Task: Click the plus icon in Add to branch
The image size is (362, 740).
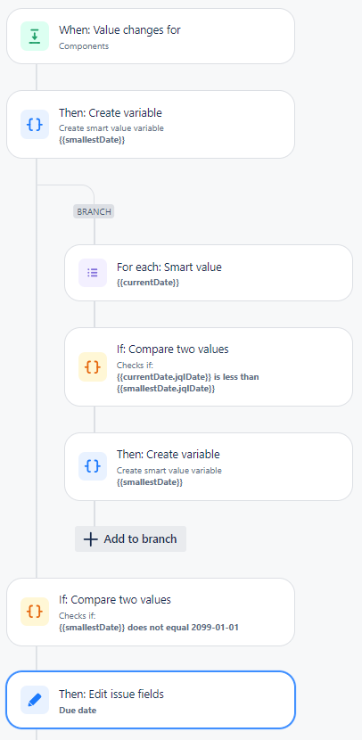Action: 90,539
